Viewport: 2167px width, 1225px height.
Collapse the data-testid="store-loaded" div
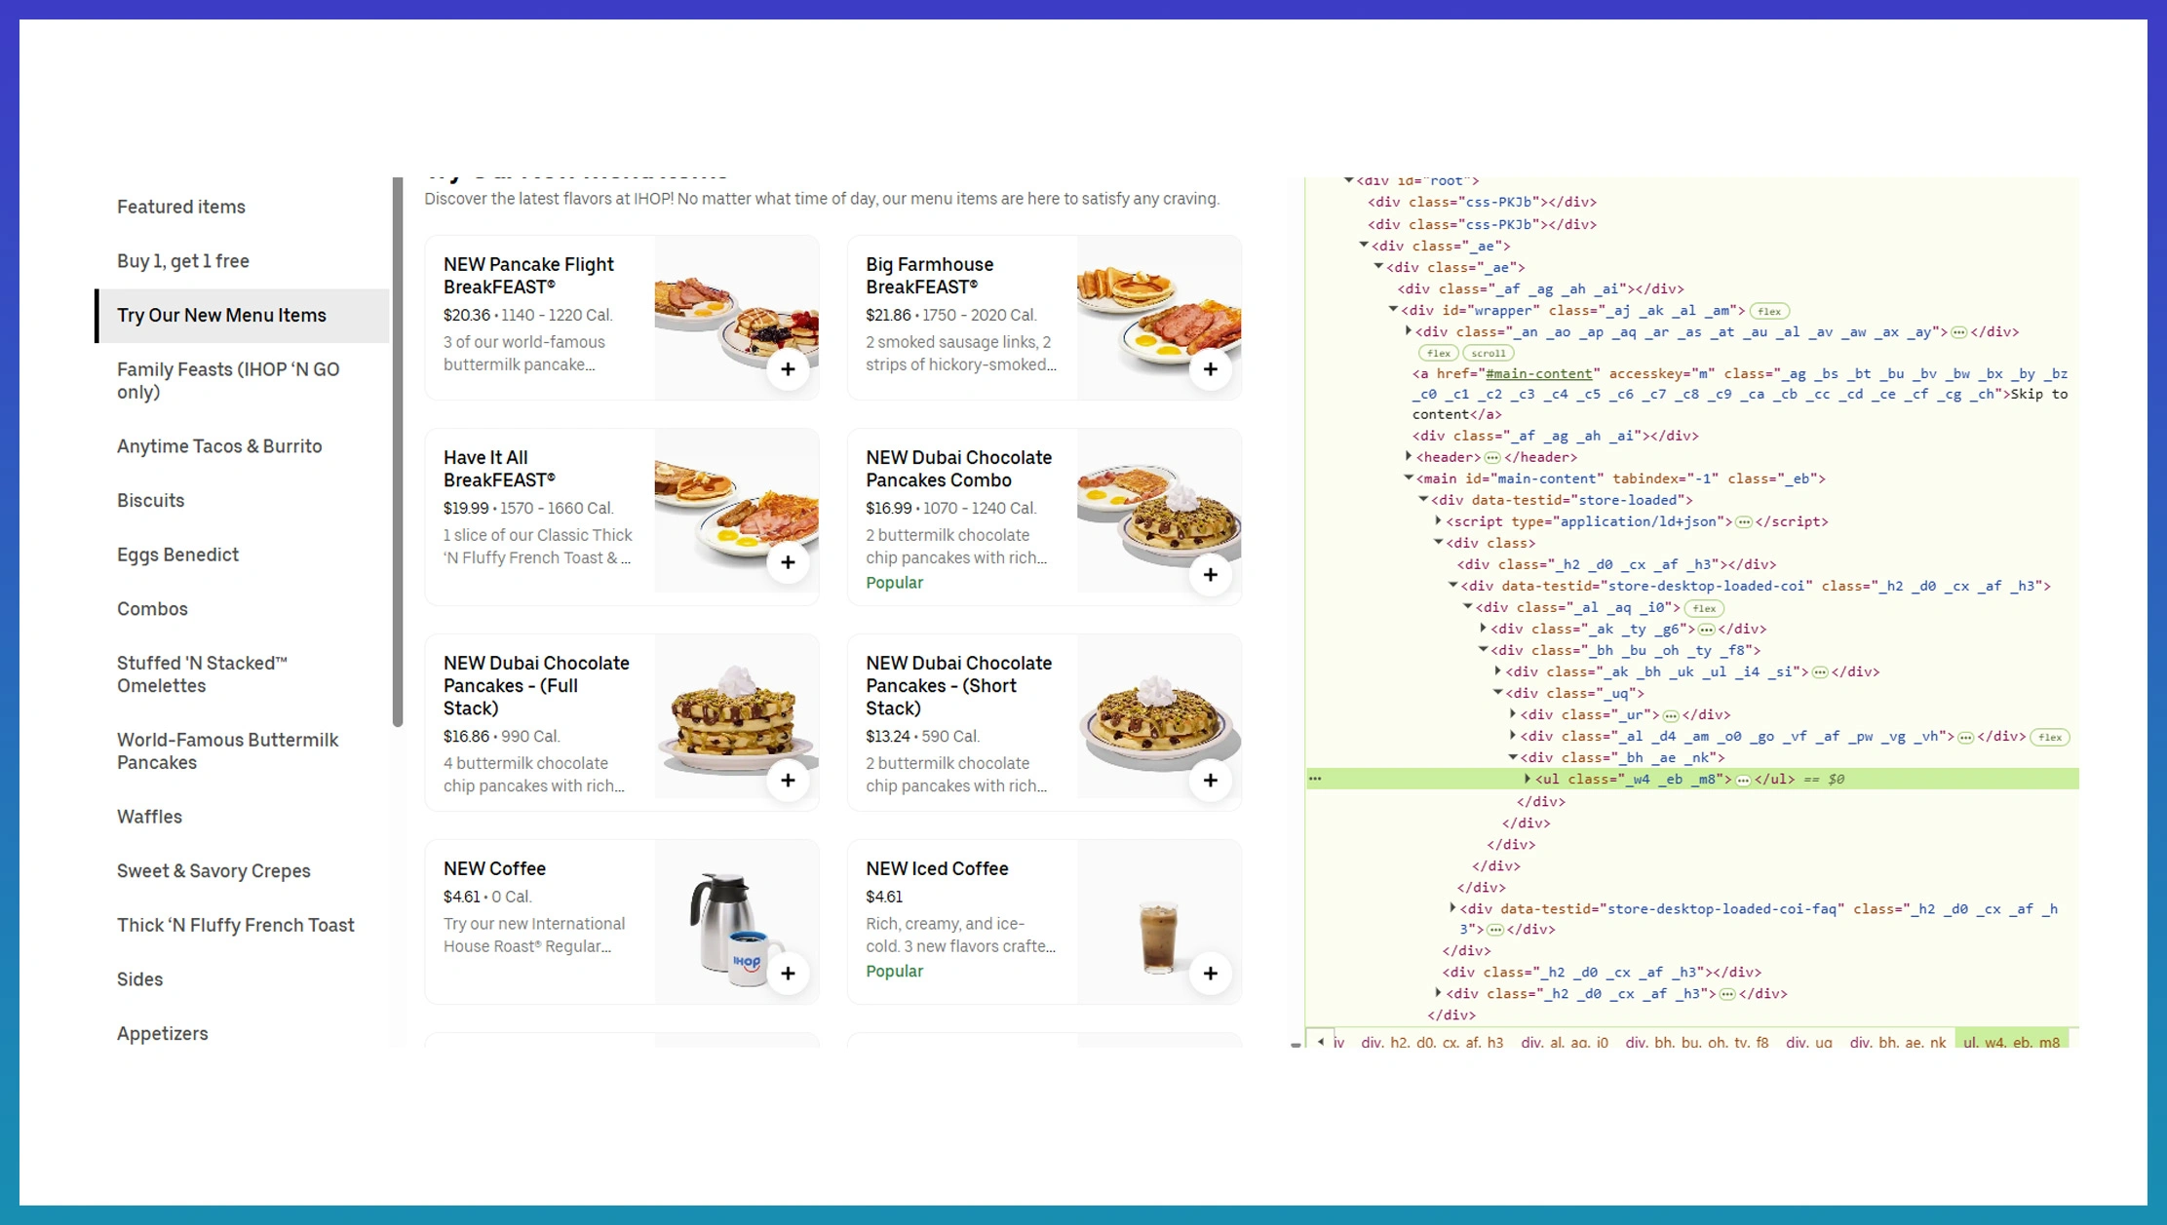(1423, 499)
